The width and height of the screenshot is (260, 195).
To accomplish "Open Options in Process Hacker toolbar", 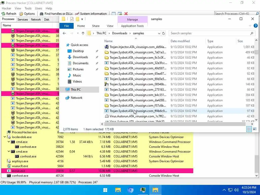I will pos(27,14).
